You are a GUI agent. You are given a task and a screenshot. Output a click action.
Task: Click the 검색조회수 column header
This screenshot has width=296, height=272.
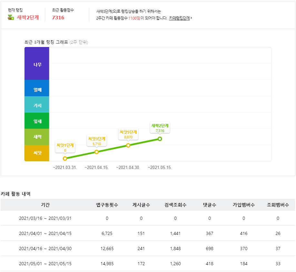point(175,205)
